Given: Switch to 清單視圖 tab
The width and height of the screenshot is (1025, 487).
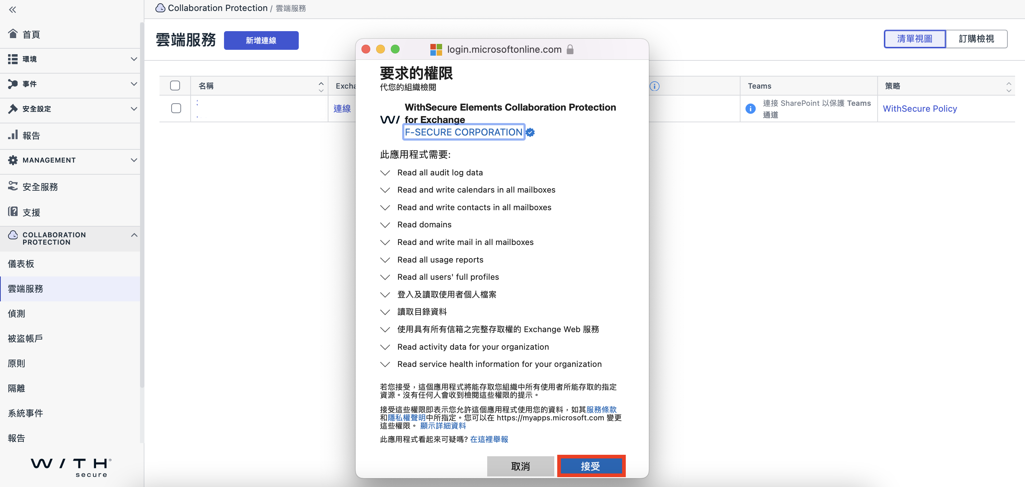Looking at the screenshot, I should pyautogui.click(x=914, y=38).
